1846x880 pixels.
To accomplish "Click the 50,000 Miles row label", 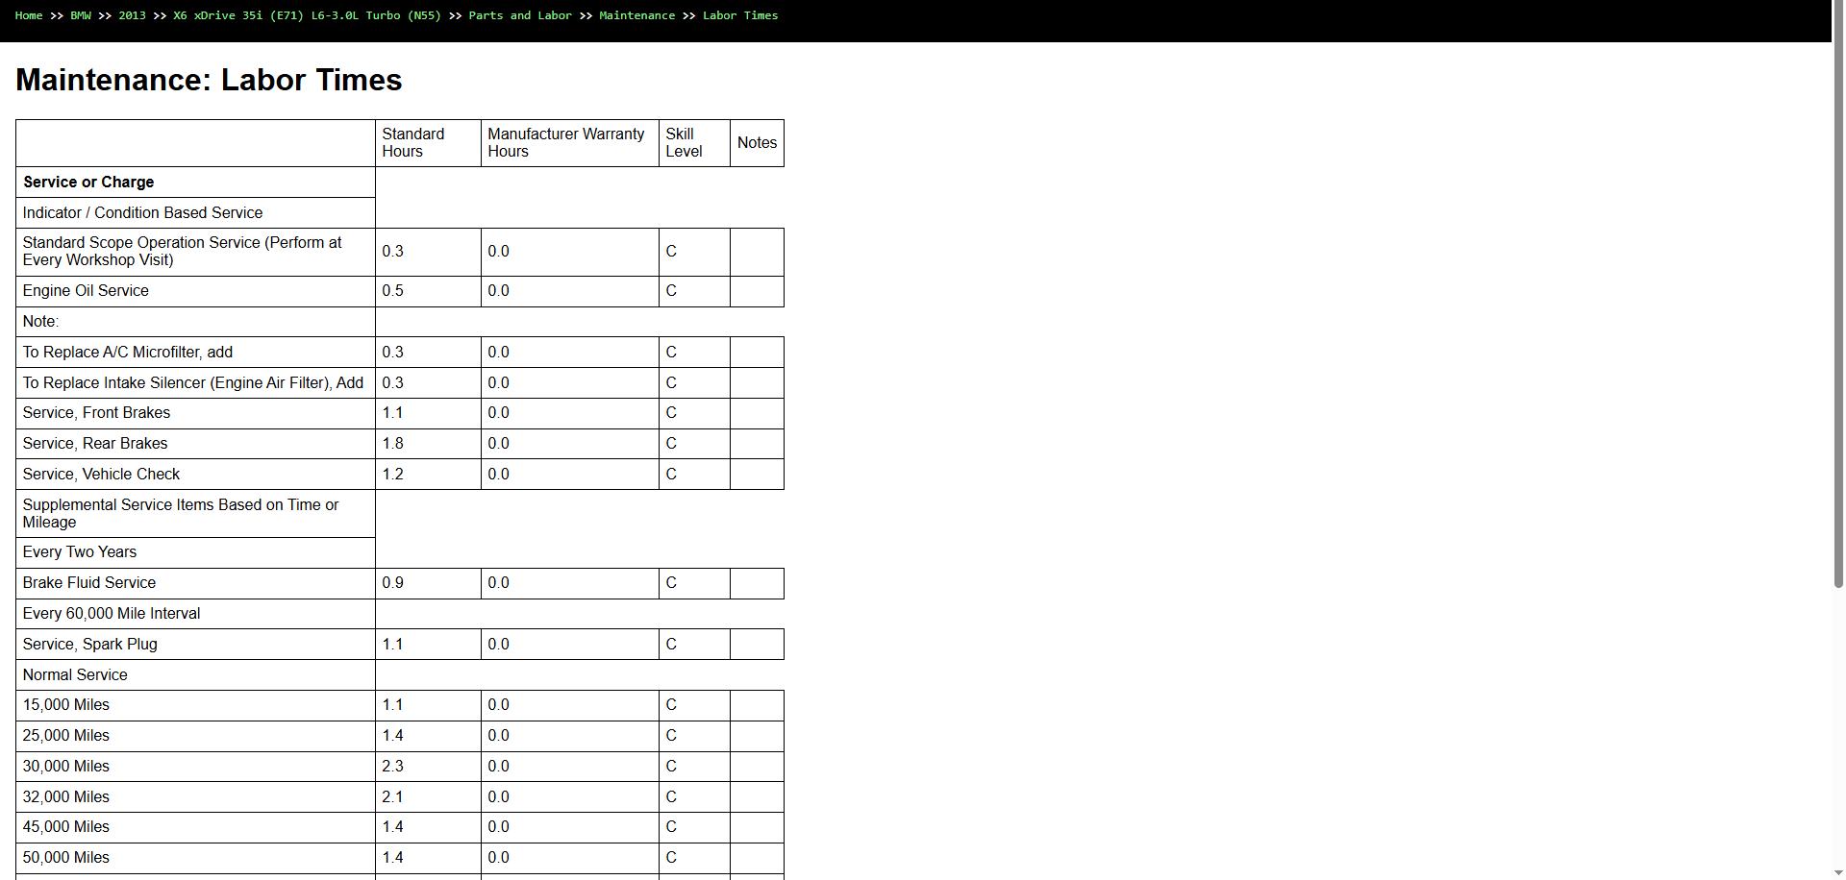I will (x=66, y=858).
